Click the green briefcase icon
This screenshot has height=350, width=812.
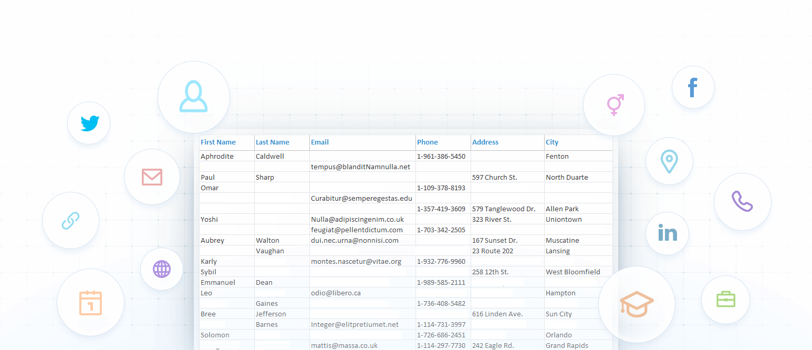point(725,299)
